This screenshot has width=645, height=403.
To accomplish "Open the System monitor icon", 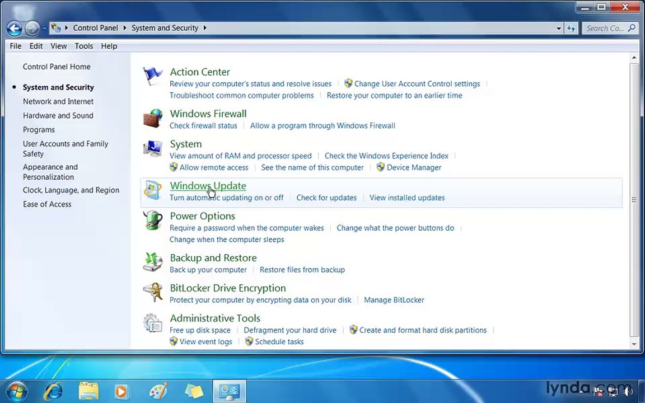I will click(153, 149).
